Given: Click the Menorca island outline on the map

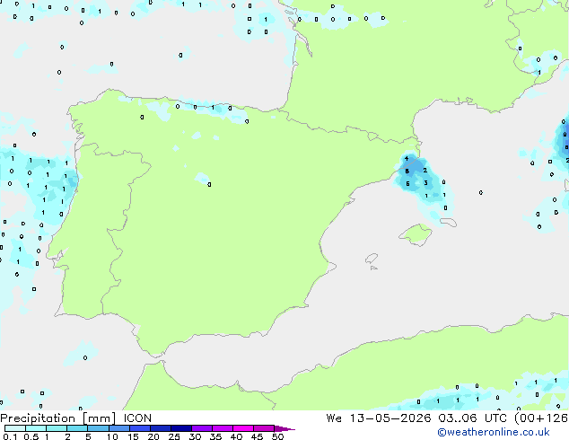Looking at the screenshot, I should click(x=448, y=222).
